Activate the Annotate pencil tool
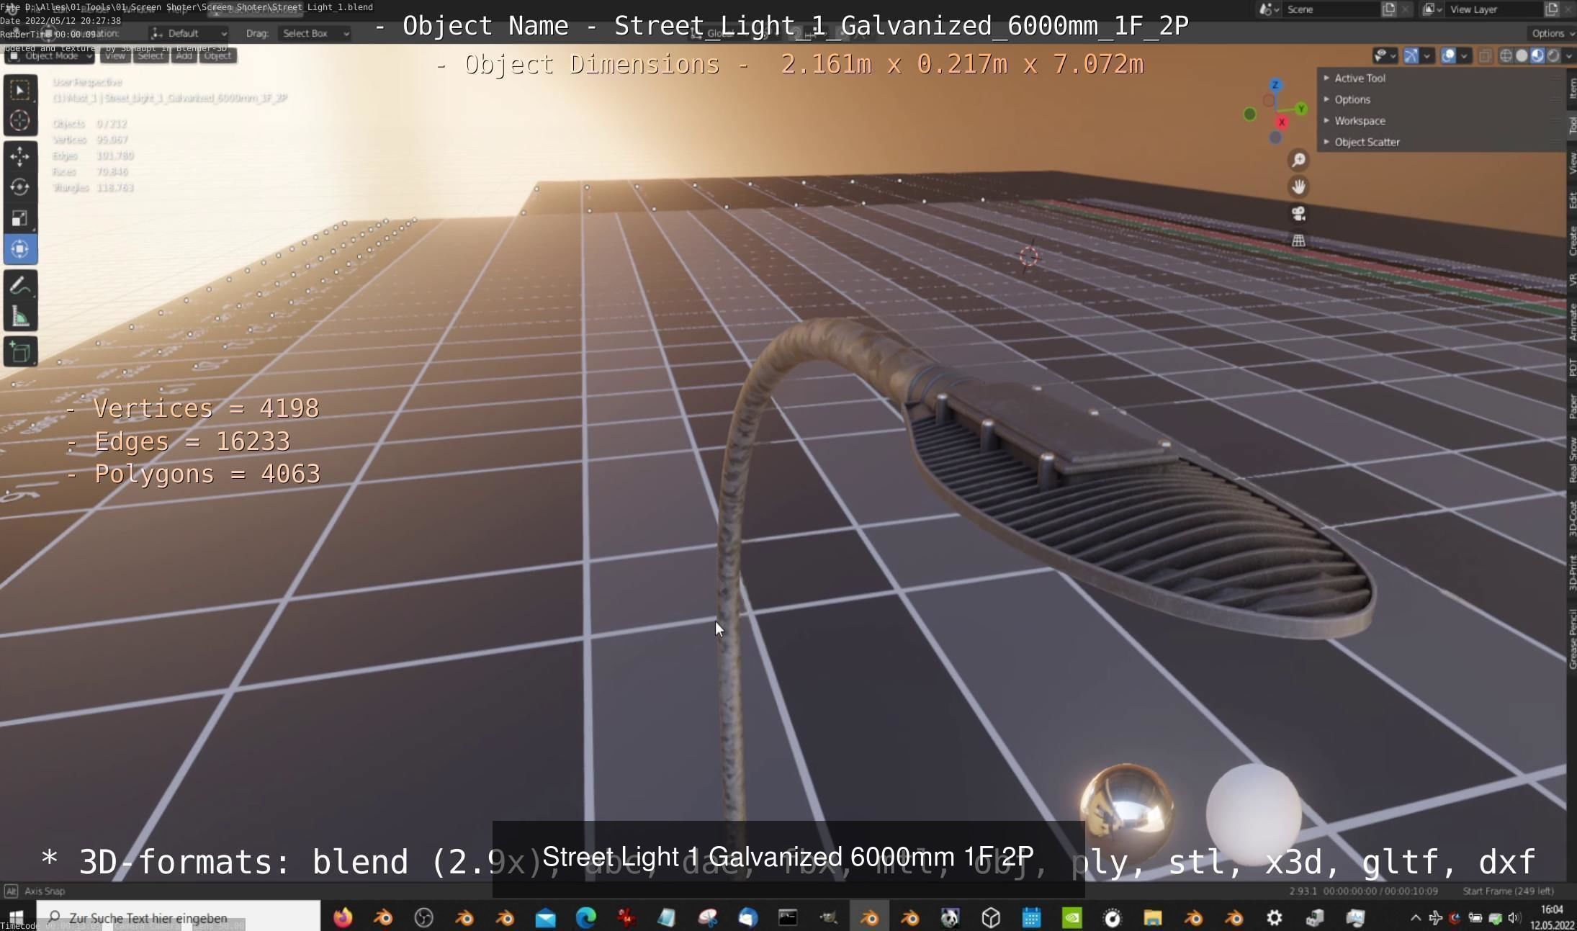 tap(20, 285)
